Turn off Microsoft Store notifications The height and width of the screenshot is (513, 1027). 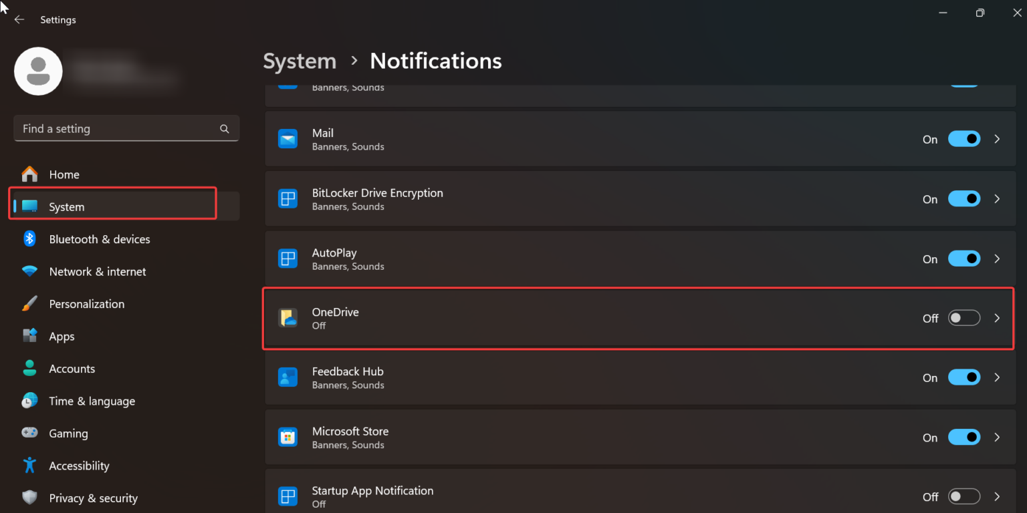click(x=964, y=437)
